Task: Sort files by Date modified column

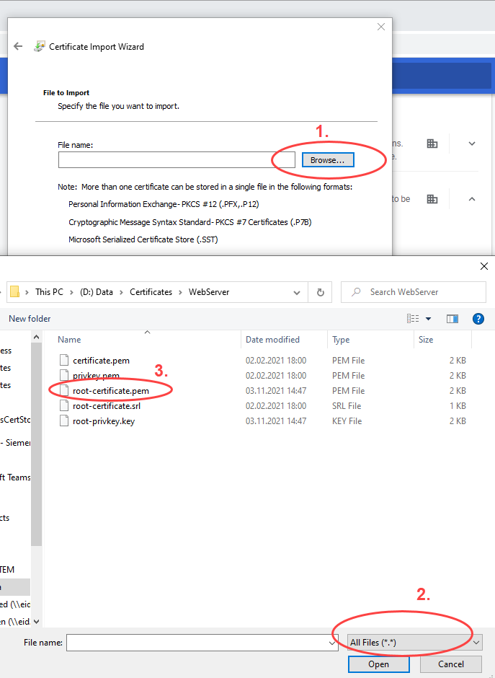Action: [x=272, y=340]
